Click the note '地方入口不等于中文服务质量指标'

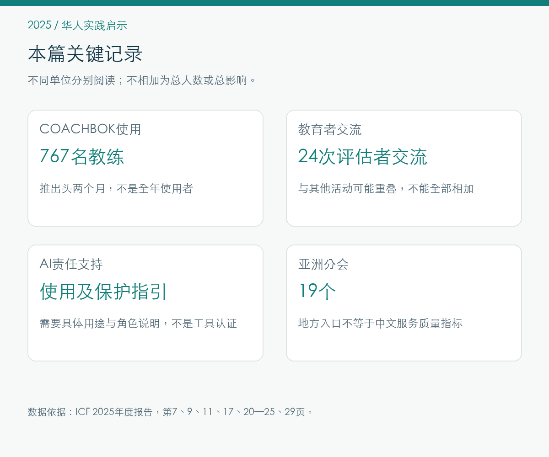pos(381,323)
